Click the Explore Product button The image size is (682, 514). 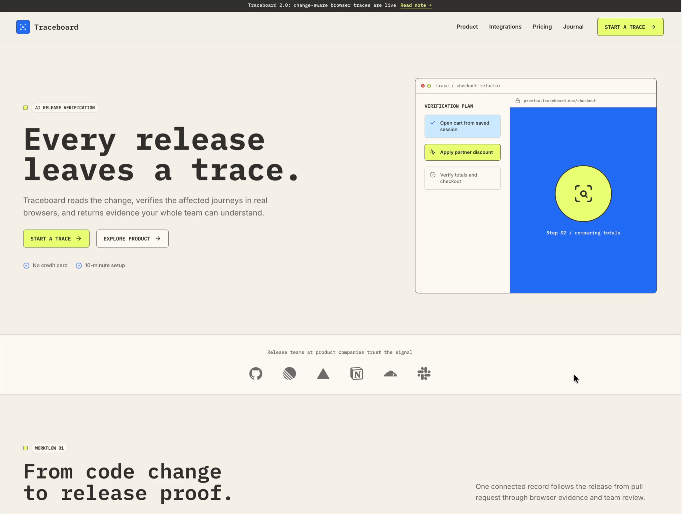[132, 238]
